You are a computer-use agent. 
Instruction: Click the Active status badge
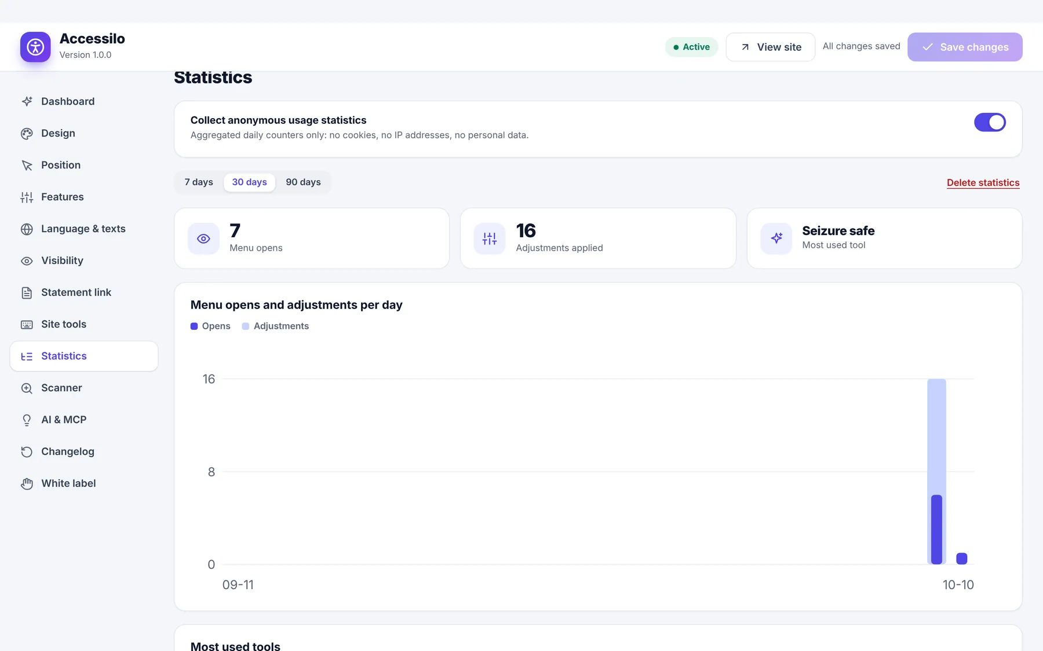pos(691,47)
